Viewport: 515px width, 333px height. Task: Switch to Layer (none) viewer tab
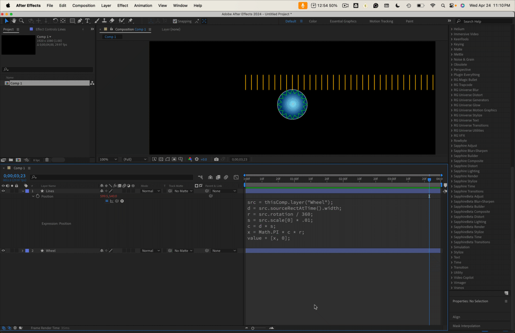coord(171,29)
